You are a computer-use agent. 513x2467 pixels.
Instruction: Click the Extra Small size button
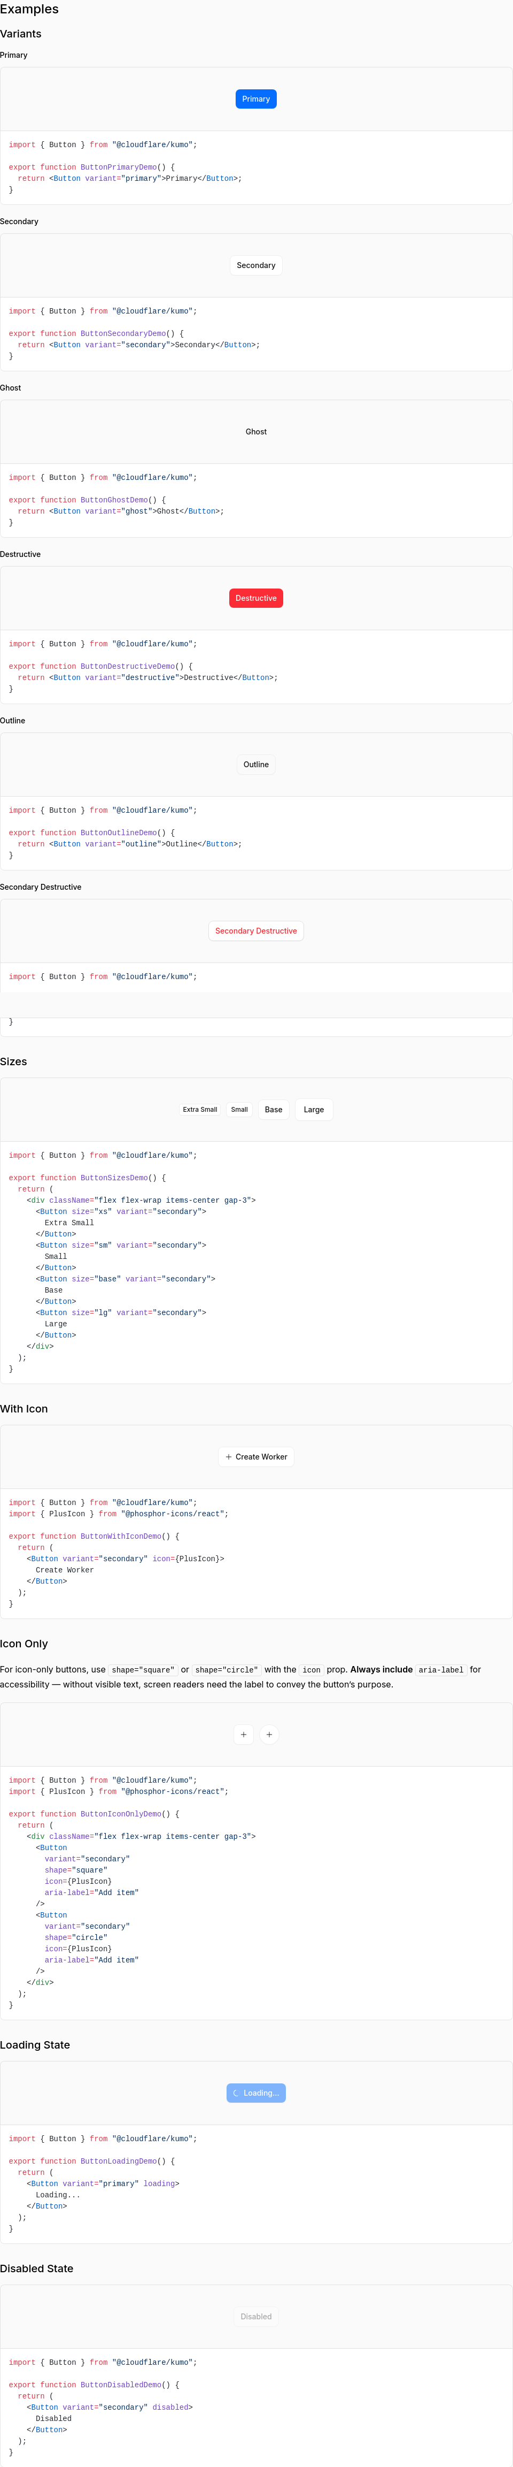tap(200, 1109)
